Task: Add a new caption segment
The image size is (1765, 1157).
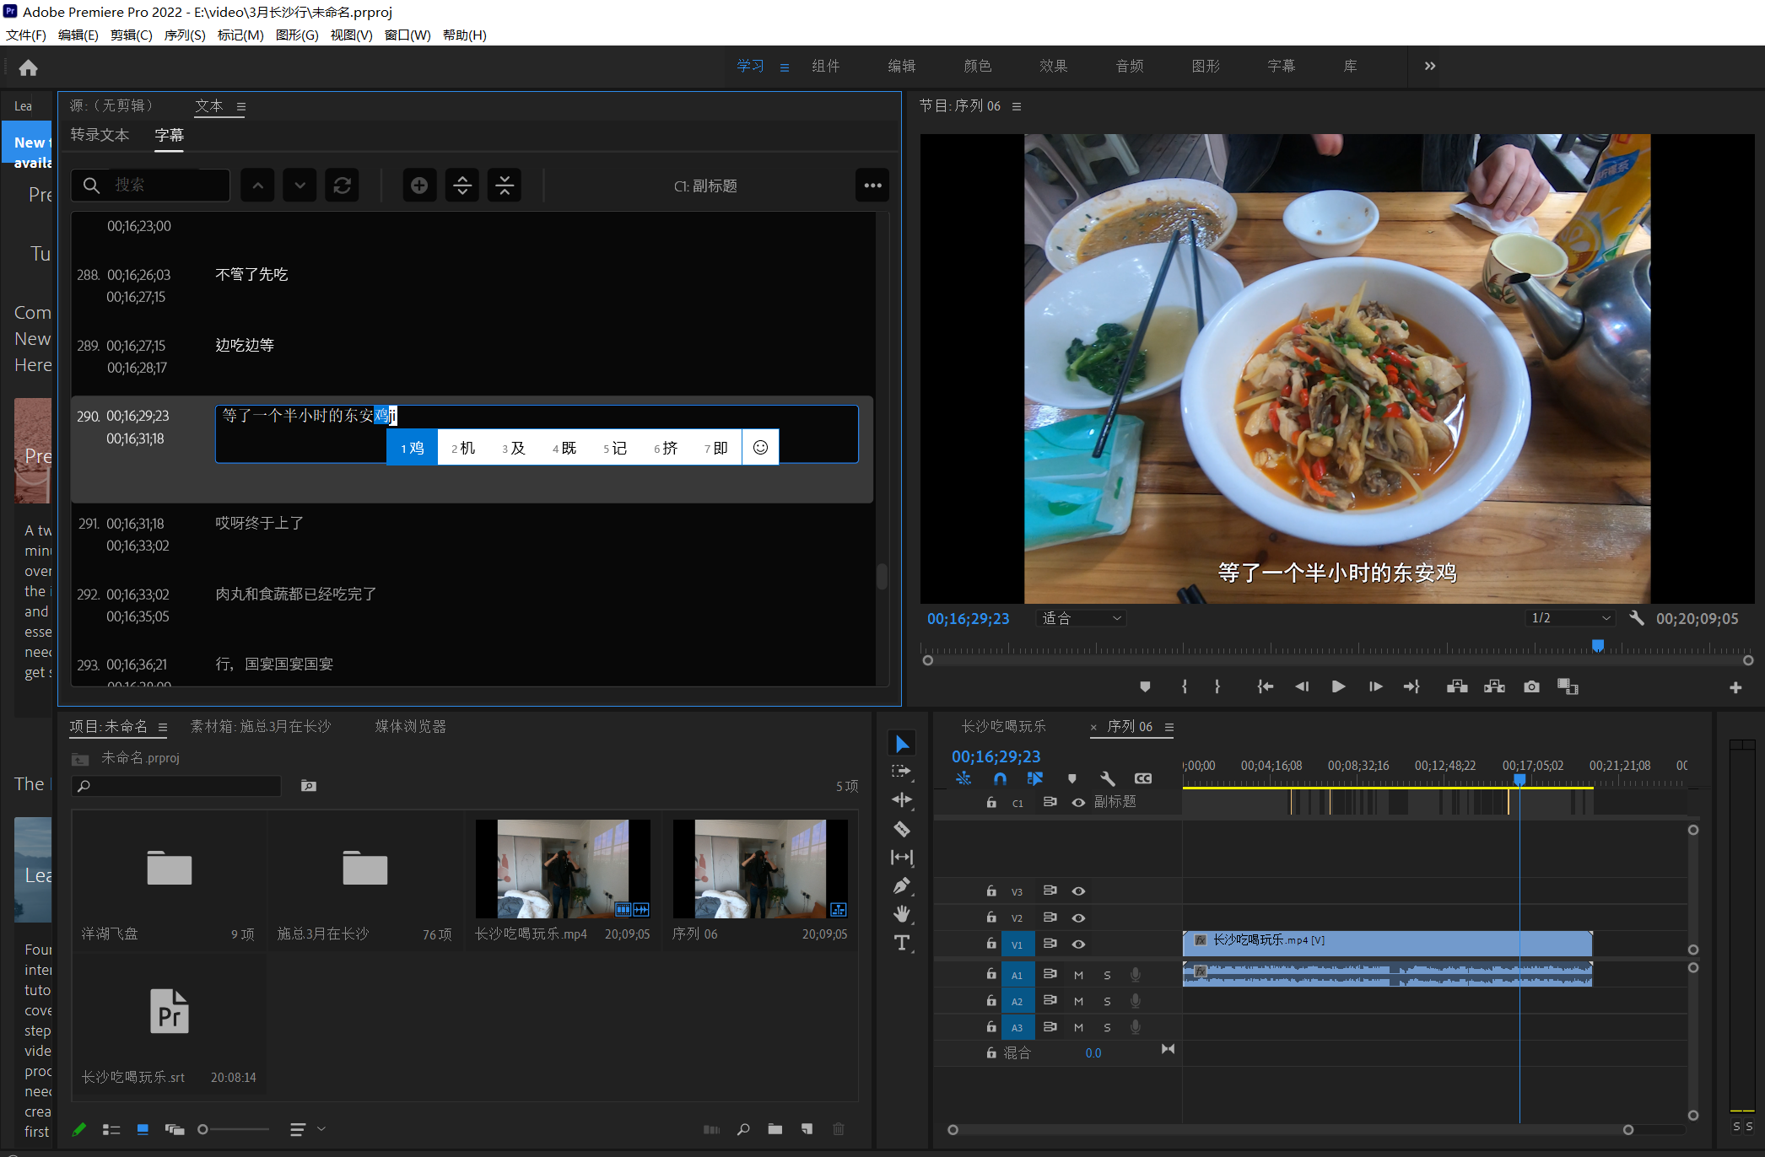Action: click(x=419, y=186)
